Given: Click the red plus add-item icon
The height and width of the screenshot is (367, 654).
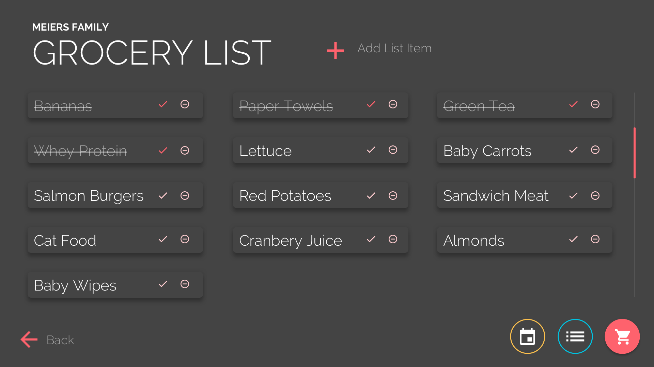Looking at the screenshot, I should coord(335,50).
